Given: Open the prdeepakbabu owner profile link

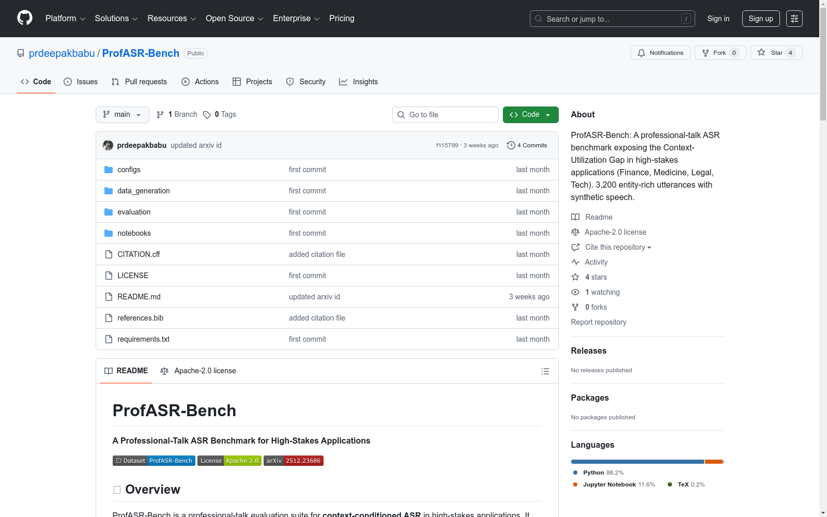Looking at the screenshot, I should tap(62, 53).
